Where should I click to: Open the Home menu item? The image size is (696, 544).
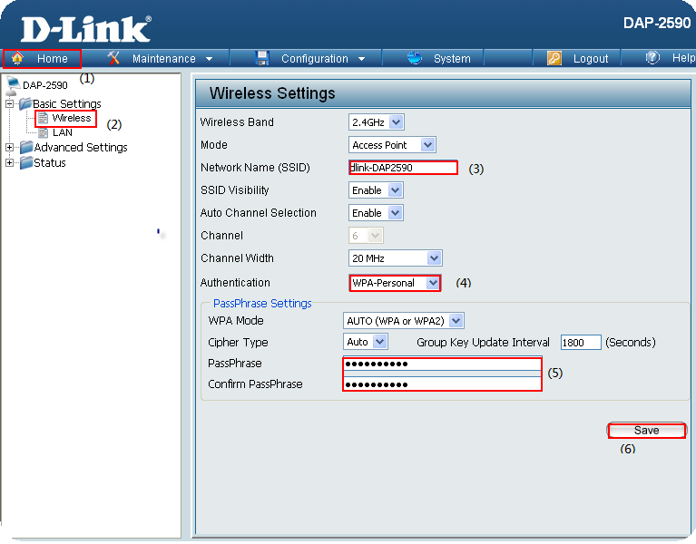coord(42,59)
